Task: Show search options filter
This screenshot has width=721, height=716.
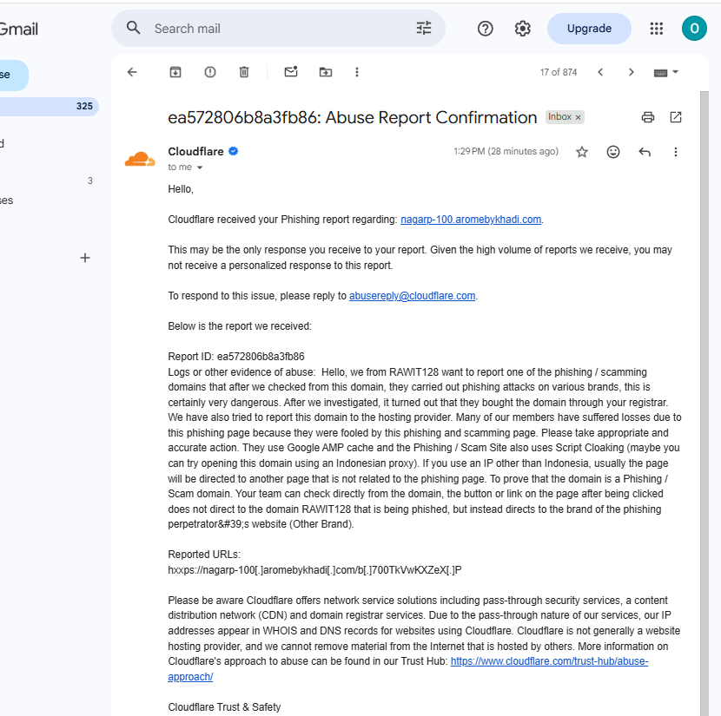Action: (x=424, y=29)
